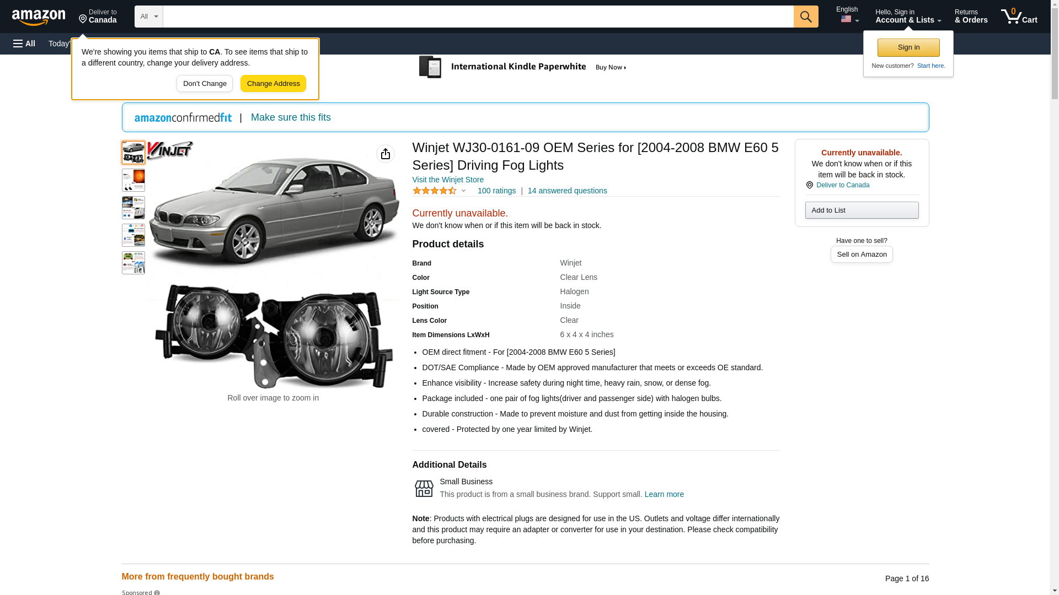1059x595 pixels.
Task: Expand the search category All dropdown
Action: pos(148,17)
